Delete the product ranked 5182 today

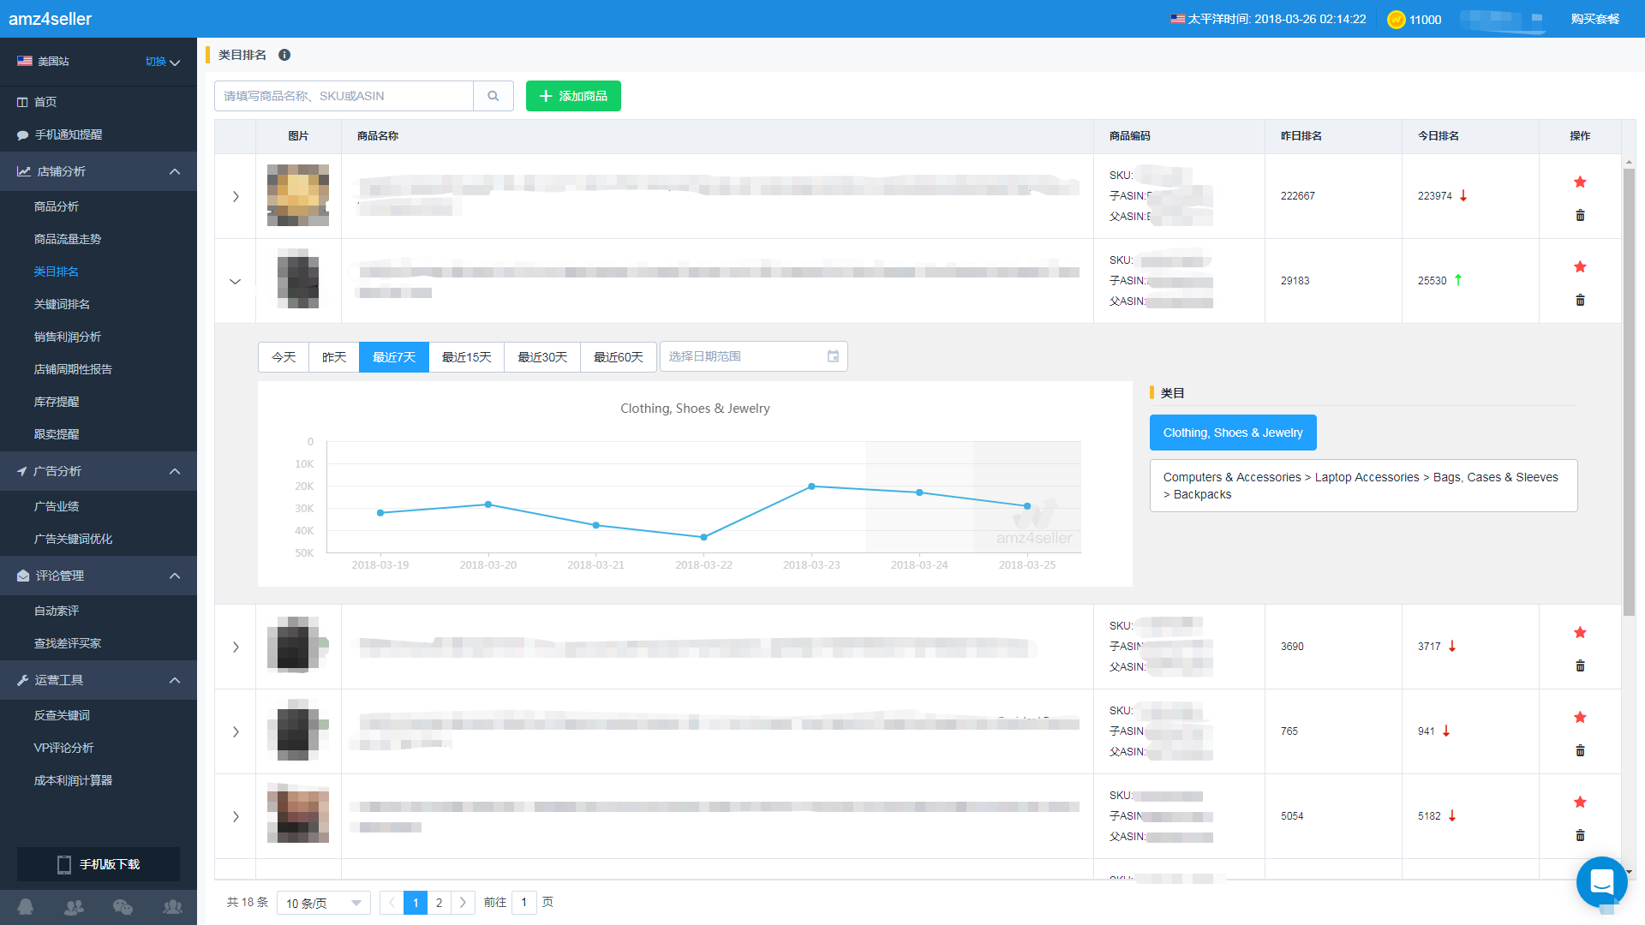pyautogui.click(x=1580, y=835)
